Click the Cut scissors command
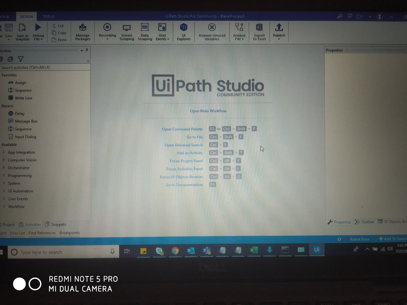 point(58,26)
